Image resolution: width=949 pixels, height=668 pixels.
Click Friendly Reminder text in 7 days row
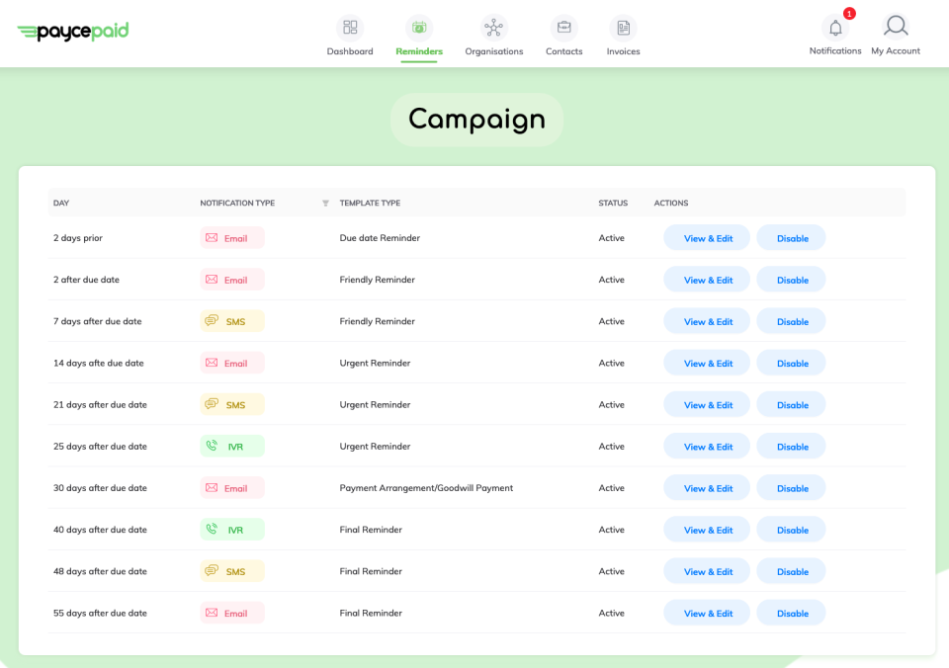click(x=377, y=321)
